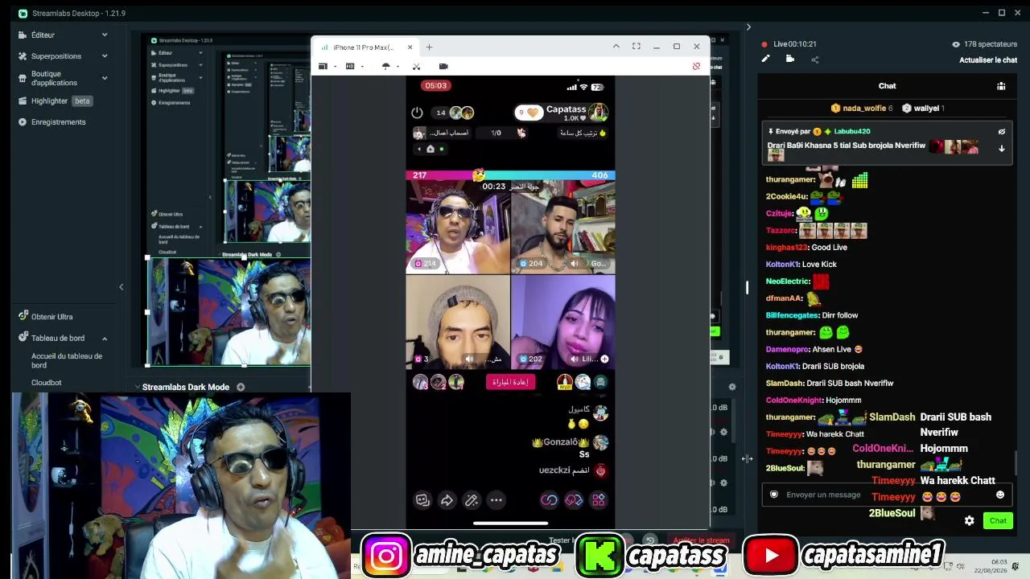
Task: Click the crossed tools icon in toolbar
Action: [416, 67]
